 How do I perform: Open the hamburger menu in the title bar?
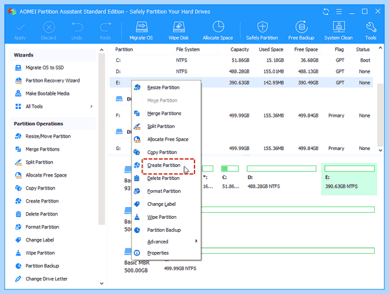[339, 12]
